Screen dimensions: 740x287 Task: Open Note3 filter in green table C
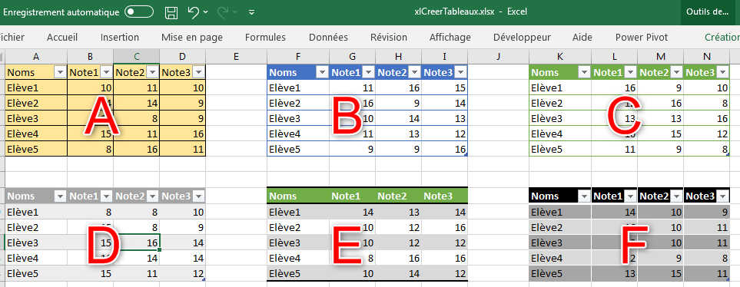click(x=722, y=73)
